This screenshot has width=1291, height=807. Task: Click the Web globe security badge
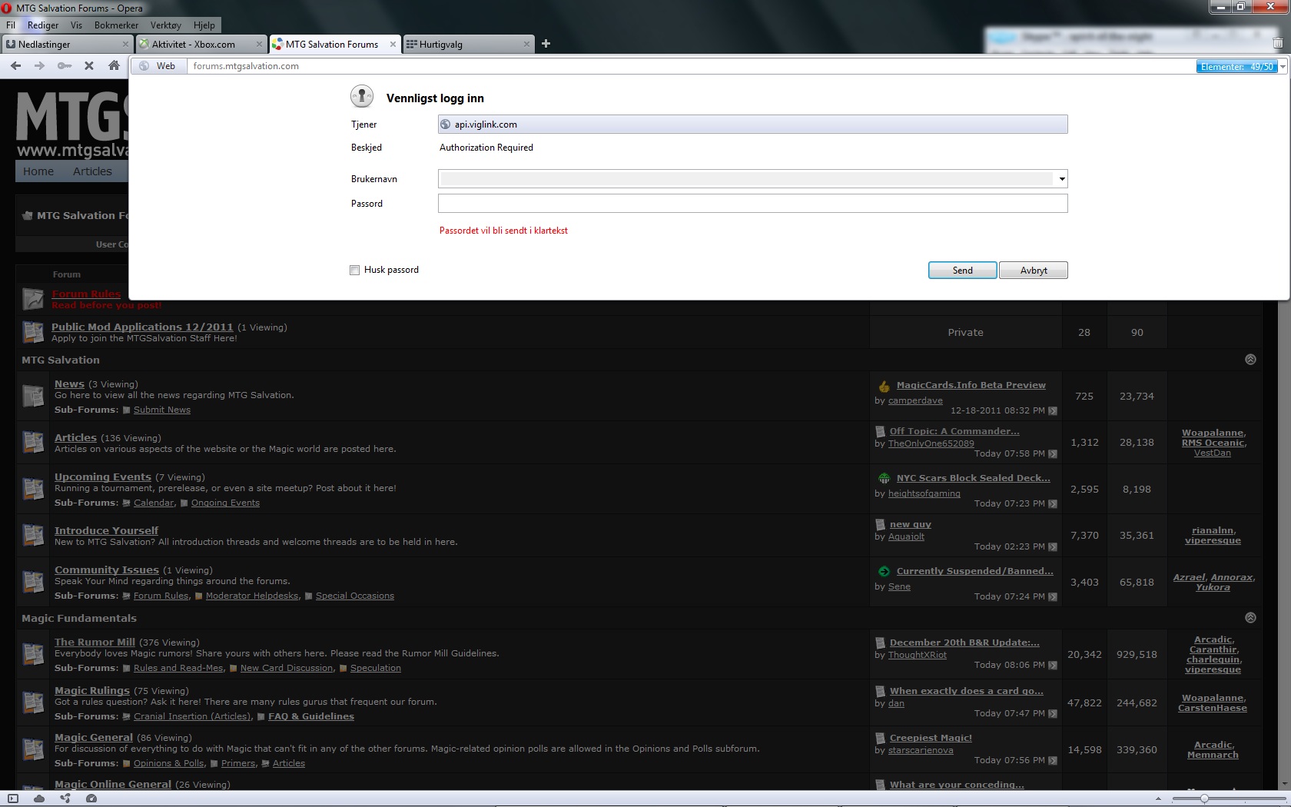(x=159, y=66)
